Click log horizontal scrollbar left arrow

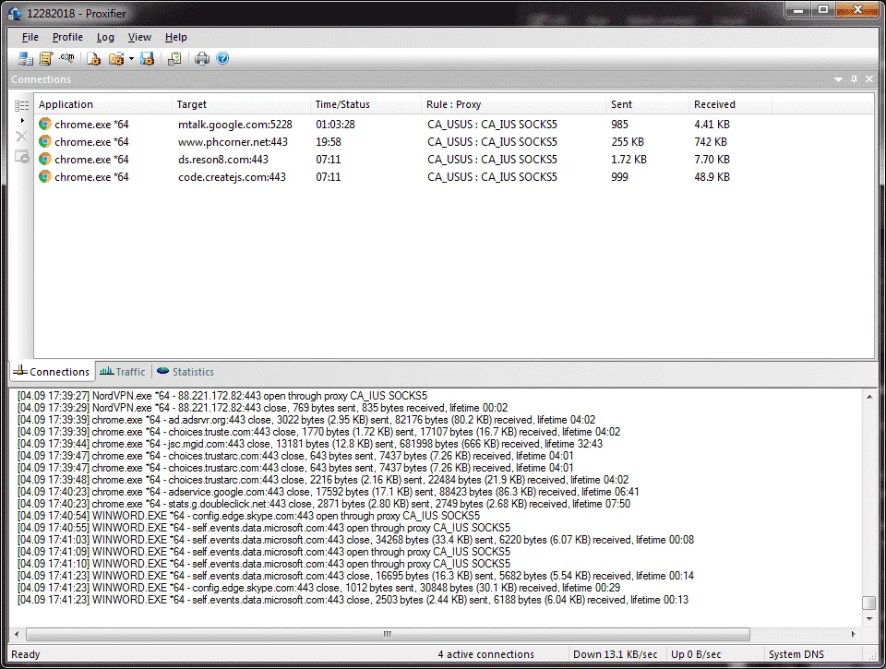pyautogui.click(x=17, y=634)
